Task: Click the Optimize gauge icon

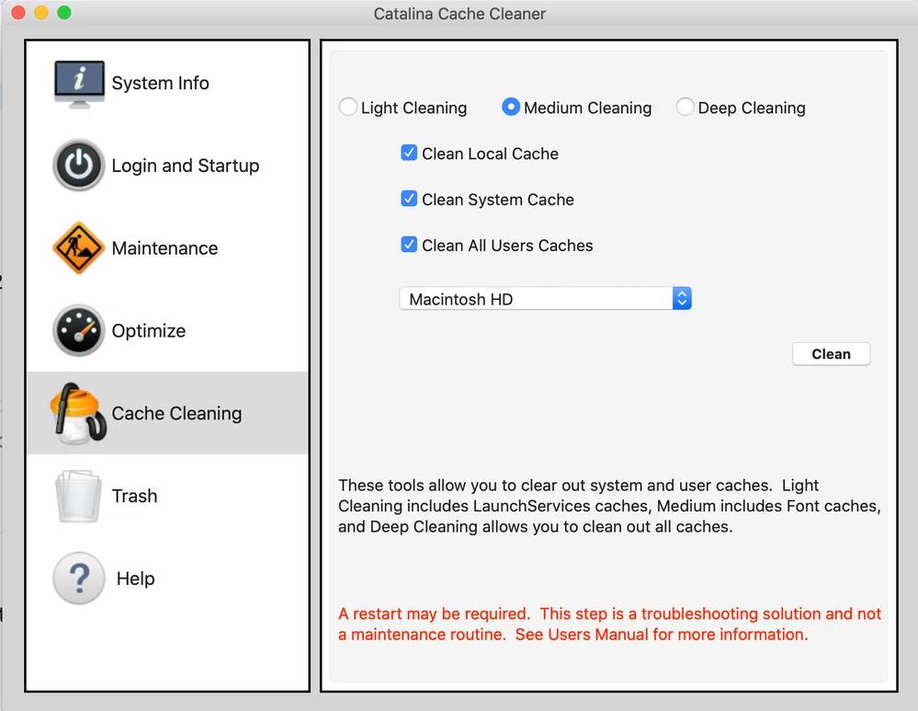Action: [x=78, y=330]
